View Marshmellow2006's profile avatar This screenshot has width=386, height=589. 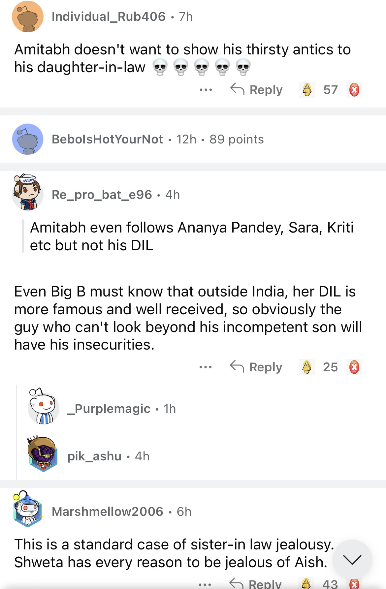pos(28,510)
